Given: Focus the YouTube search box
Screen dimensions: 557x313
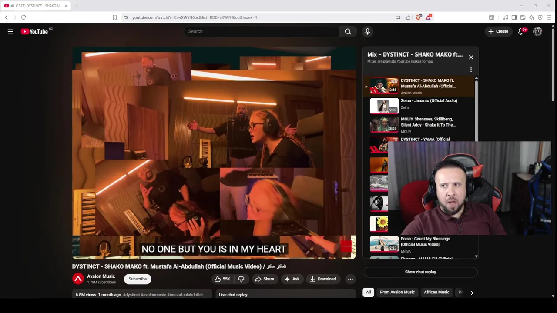Looking at the screenshot, I should (261, 31).
